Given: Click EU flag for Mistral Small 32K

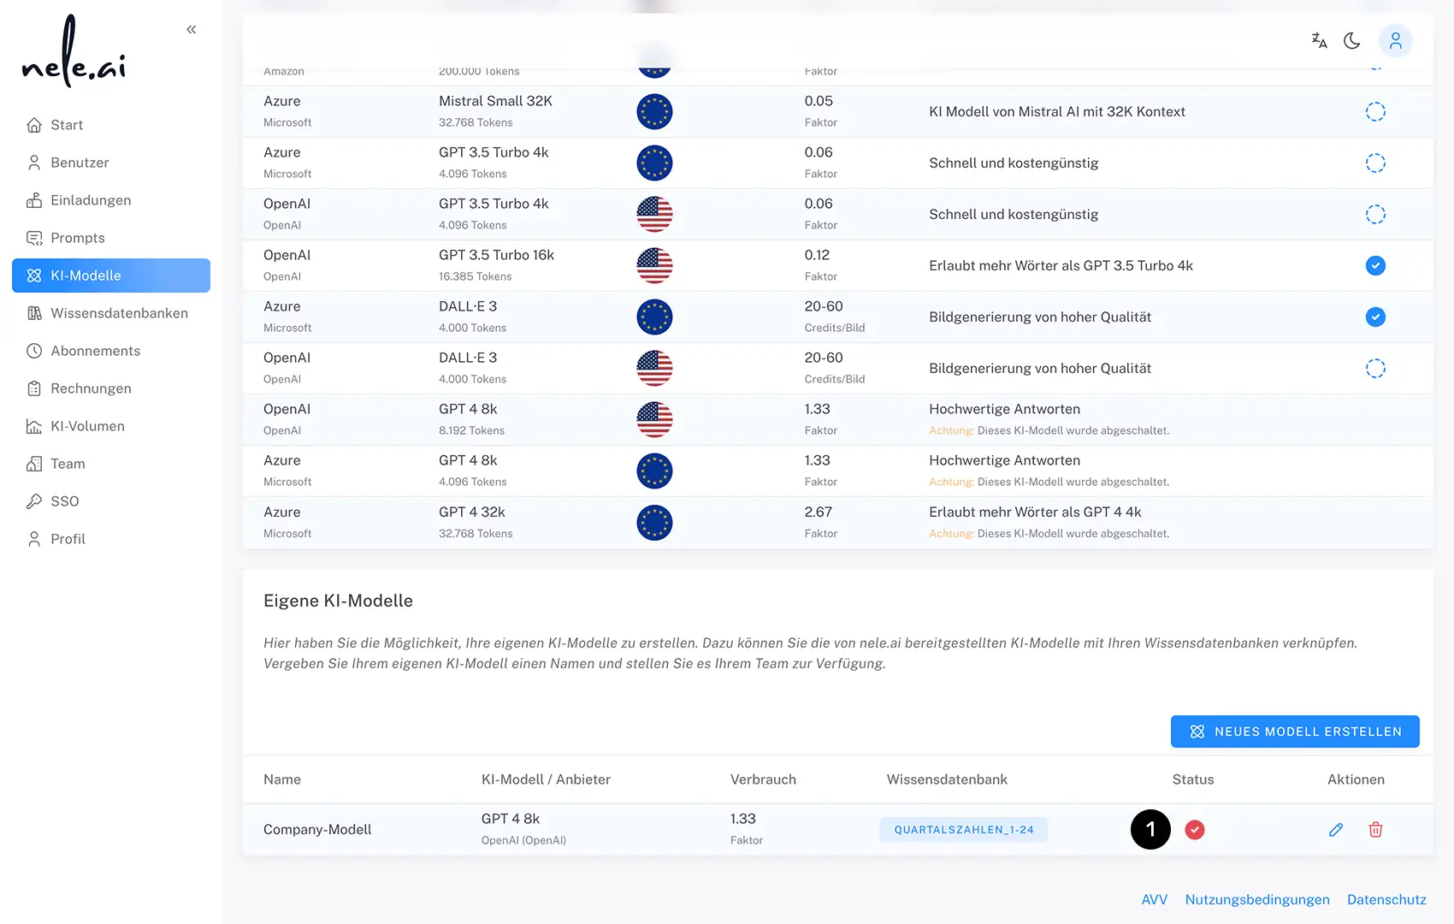Looking at the screenshot, I should [654, 111].
